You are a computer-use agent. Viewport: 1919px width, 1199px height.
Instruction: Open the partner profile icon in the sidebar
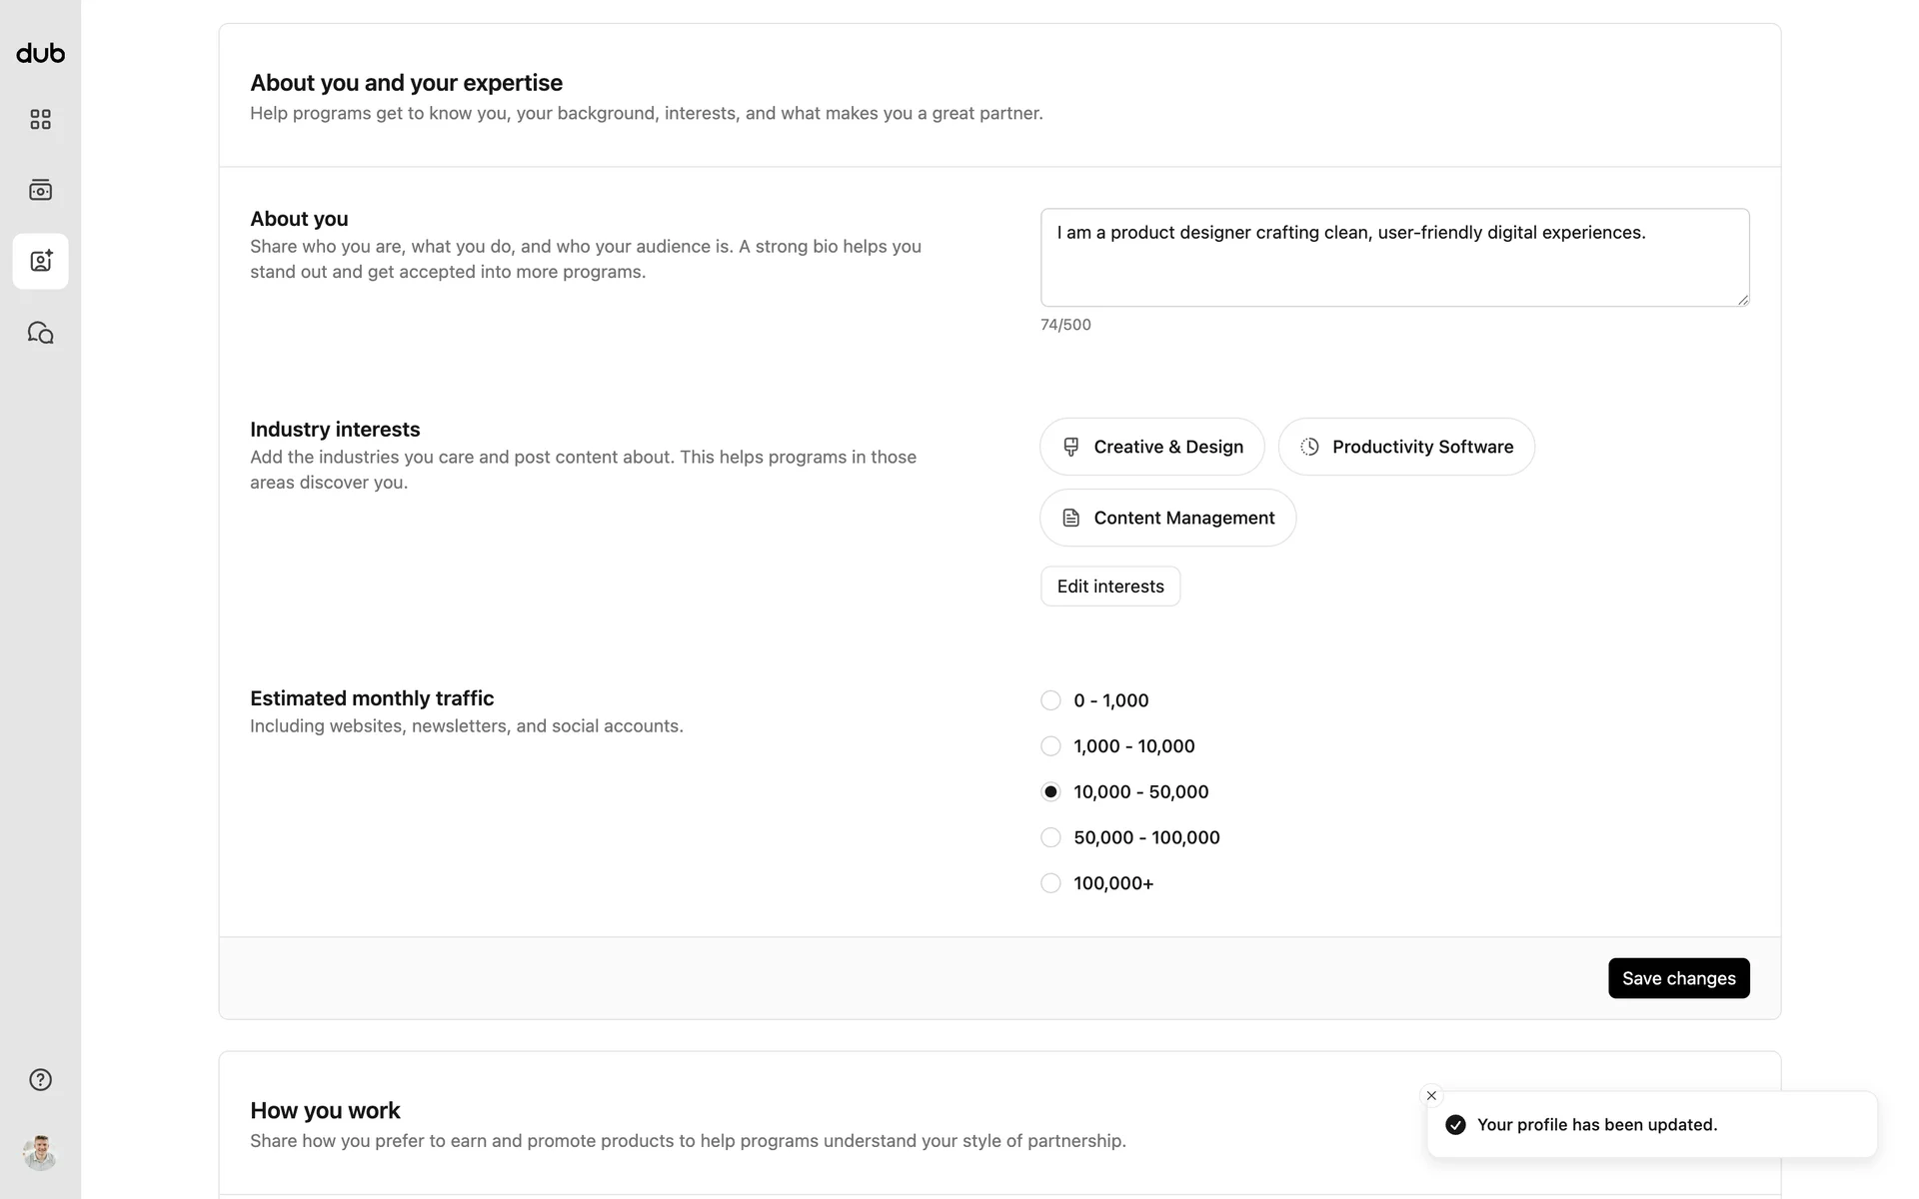point(41,262)
